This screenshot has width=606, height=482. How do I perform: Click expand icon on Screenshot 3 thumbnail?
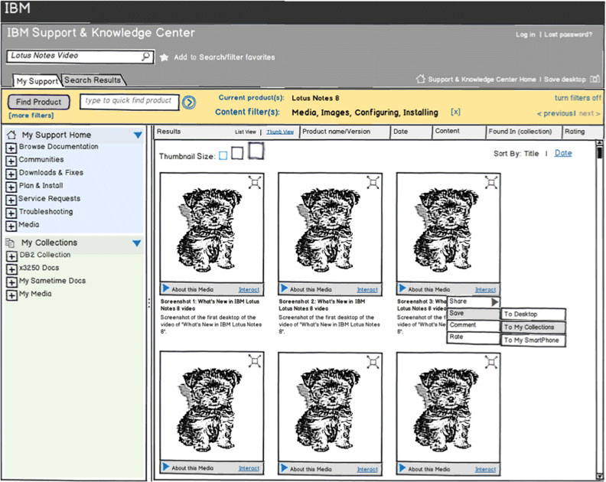(491, 182)
